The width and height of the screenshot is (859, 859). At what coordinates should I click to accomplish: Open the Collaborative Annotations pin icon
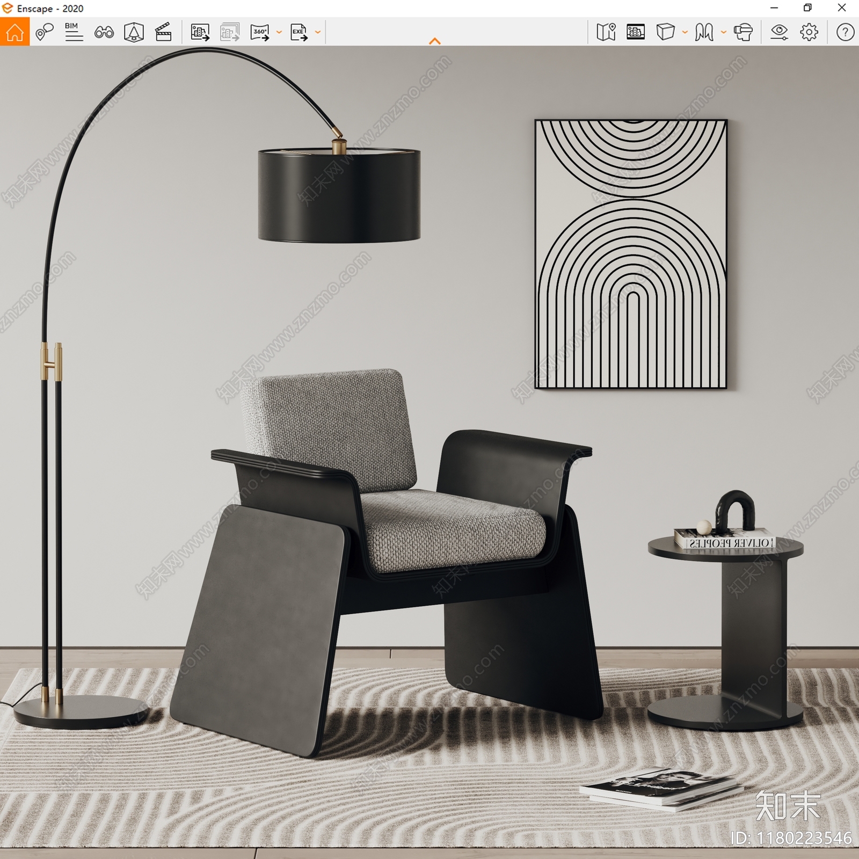[x=45, y=32]
